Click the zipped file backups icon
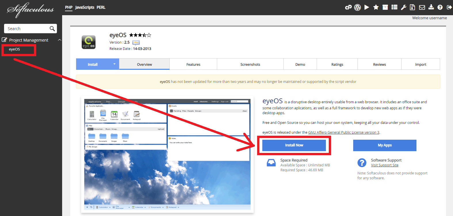The height and width of the screenshot is (216, 453). (x=412, y=7)
